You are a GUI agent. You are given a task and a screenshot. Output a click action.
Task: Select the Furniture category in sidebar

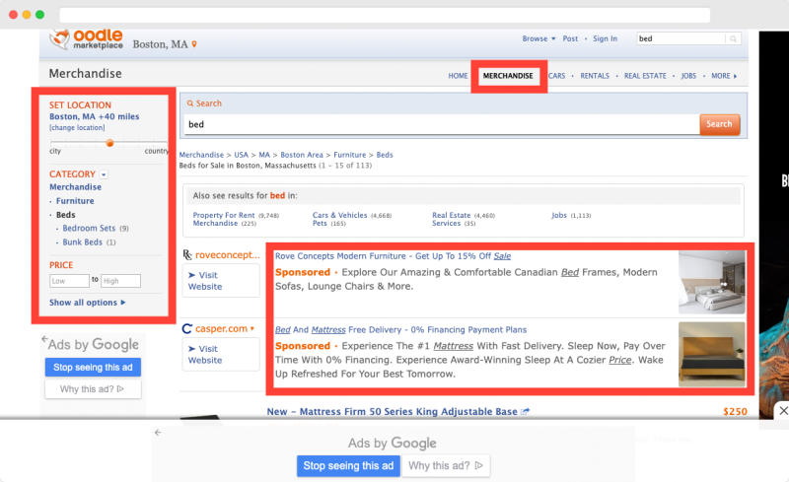75,201
